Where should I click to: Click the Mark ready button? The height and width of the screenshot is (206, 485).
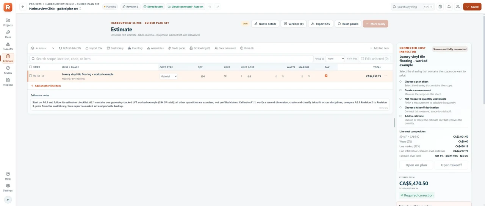point(375,24)
